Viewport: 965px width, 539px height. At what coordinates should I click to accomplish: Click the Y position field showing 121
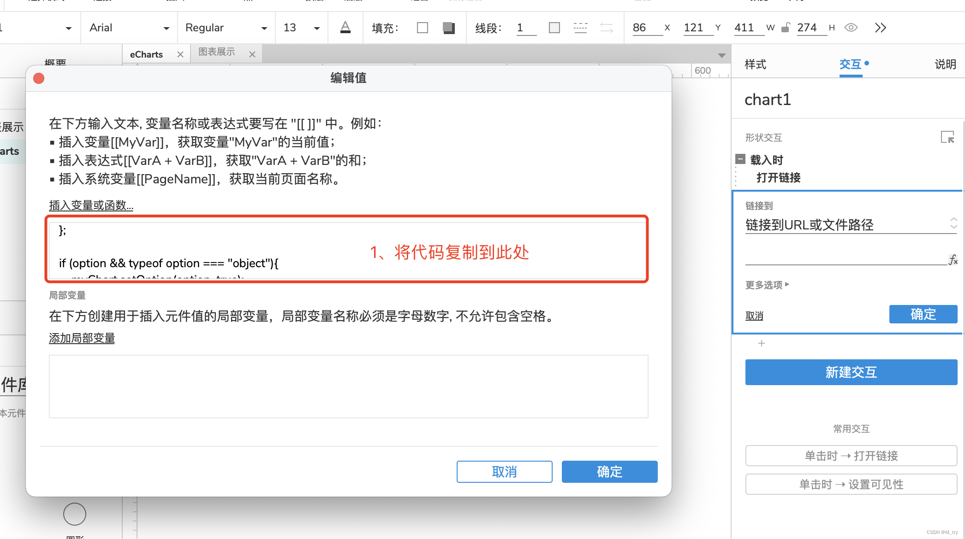[x=698, y=28]
